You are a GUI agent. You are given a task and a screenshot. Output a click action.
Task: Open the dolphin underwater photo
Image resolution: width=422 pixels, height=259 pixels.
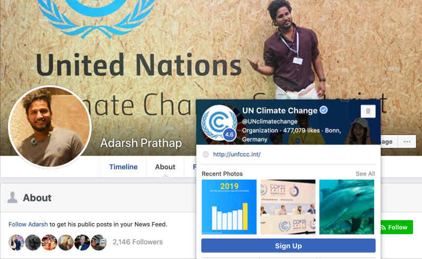(x=347, y=207)
